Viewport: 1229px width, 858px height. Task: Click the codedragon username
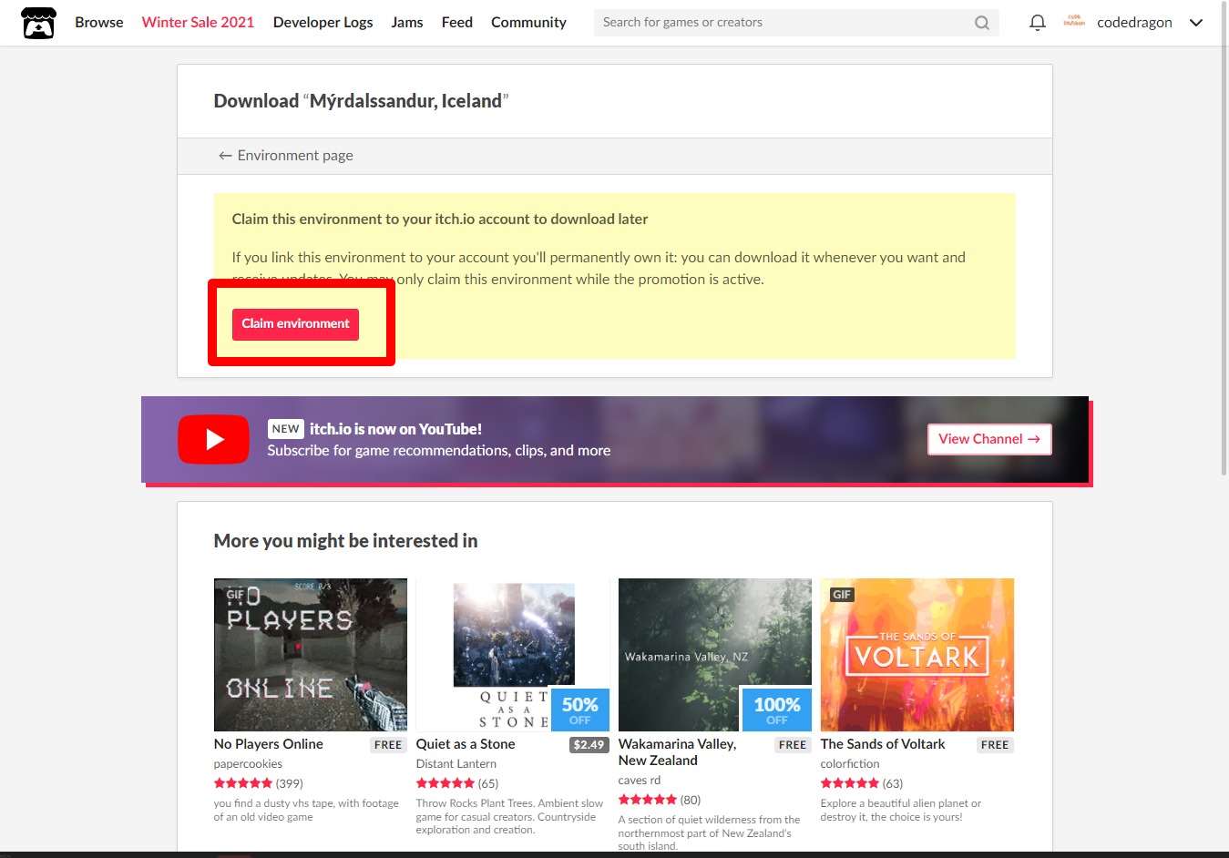point(1134,23)
